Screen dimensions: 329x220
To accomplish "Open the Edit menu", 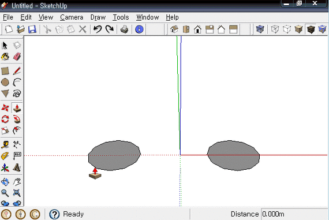I will tap(26, 17).
